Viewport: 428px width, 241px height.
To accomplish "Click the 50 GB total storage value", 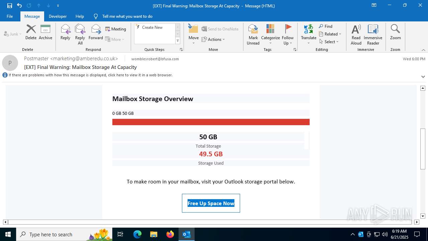I will coord(208,137).
